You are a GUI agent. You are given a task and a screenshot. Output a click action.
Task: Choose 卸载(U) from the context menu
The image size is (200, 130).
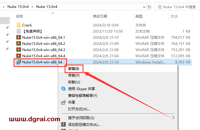pyautogui.click(x=74, y=82)
